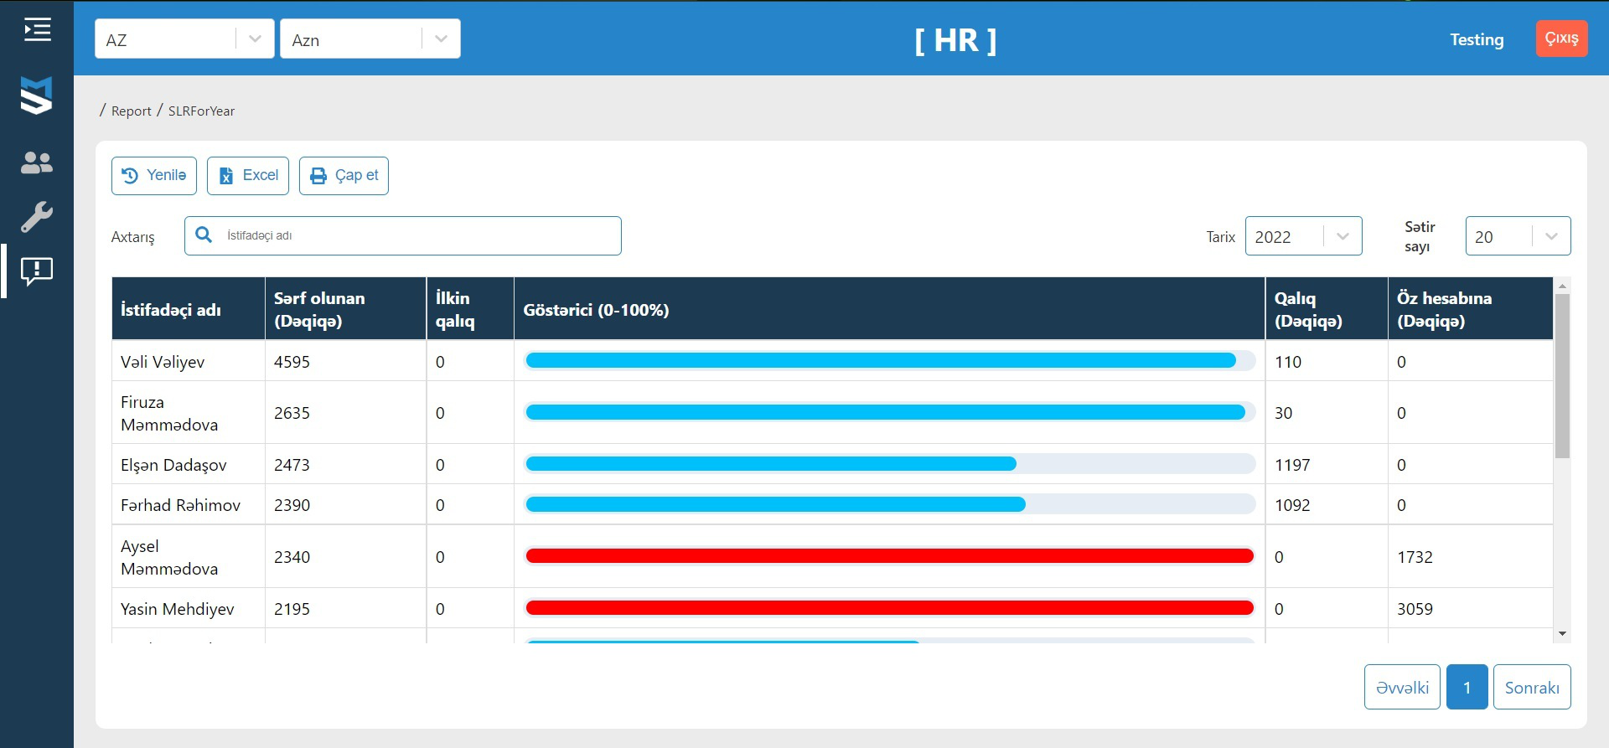The width and height of the screenshot is (1609, 748).
Task: Click the Sərf olunan (Dəqiqə) column header
Action: 345,309
